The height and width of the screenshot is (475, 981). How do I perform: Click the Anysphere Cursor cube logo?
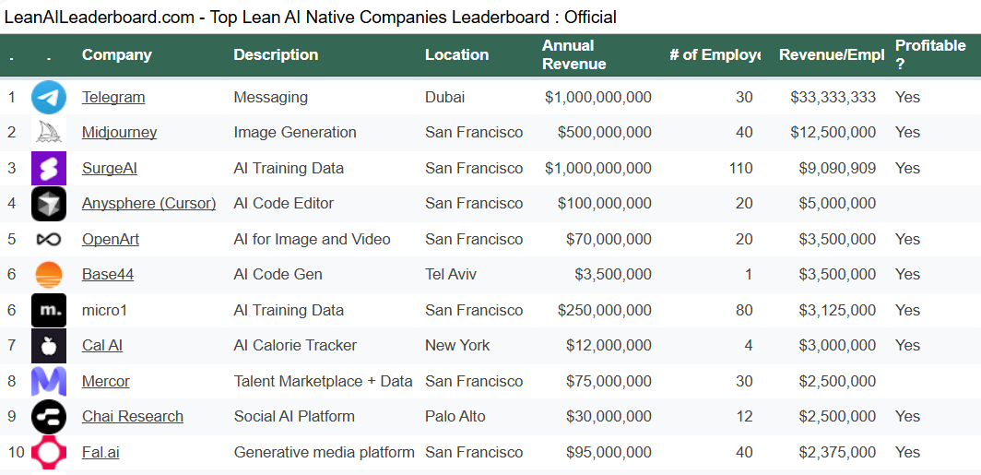pos(49,204)
